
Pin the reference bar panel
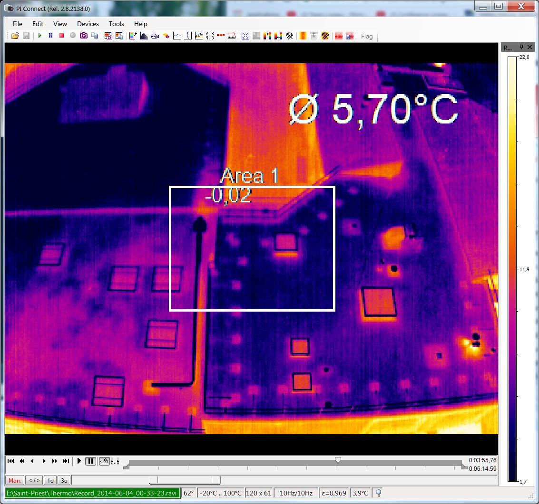pyautogui.click(x=522, y=47)
